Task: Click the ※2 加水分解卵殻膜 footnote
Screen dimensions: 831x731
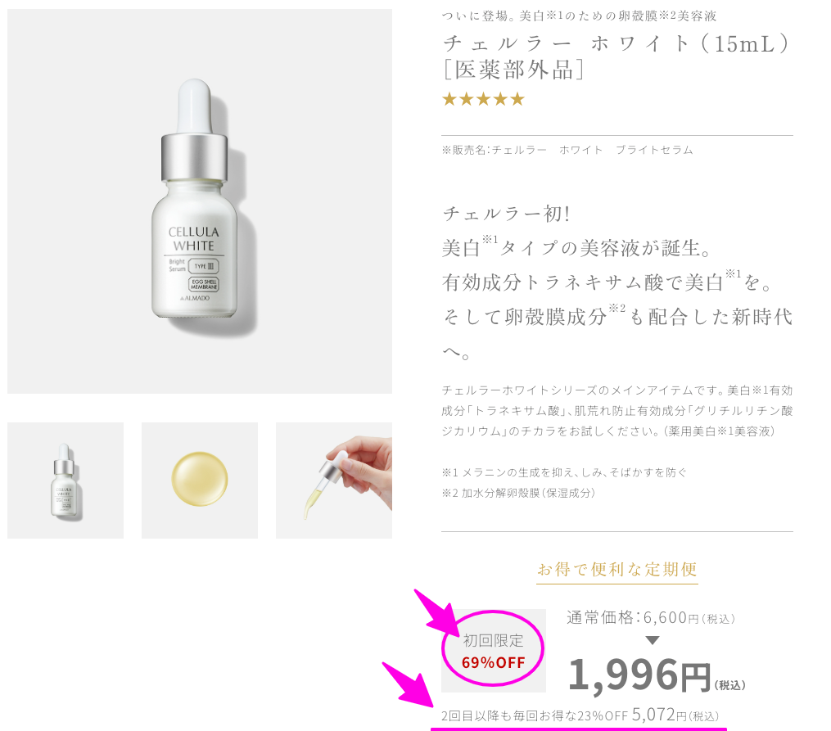Action: (x=518, y=493)
